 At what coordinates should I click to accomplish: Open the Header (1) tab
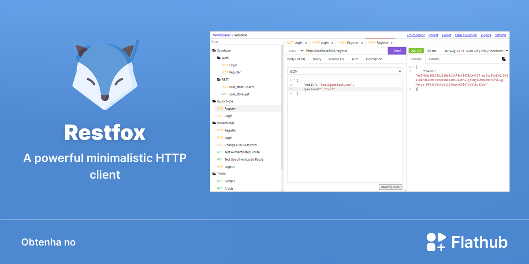pyautogui.click(x=336, y=59)
